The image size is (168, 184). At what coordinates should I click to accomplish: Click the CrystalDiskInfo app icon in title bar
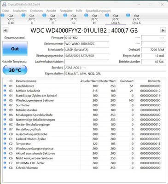point(5,5)
